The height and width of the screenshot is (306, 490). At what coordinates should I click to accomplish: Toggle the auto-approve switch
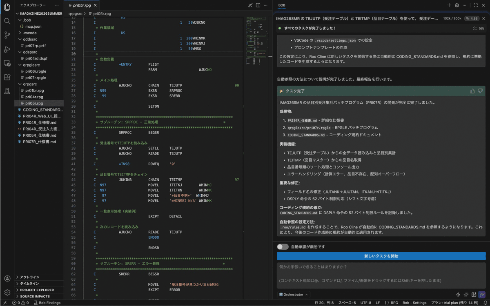coord(283,247)
